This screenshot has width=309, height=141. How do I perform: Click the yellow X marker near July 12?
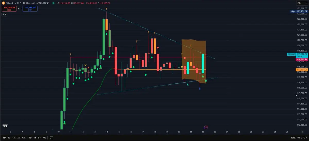click(x=85, y=65)
